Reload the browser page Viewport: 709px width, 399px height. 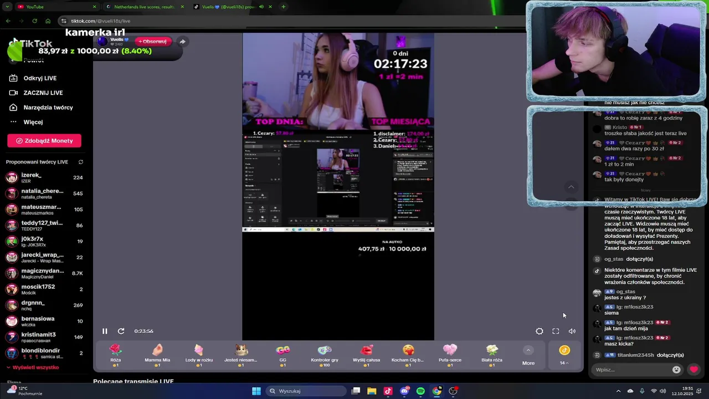34,21
